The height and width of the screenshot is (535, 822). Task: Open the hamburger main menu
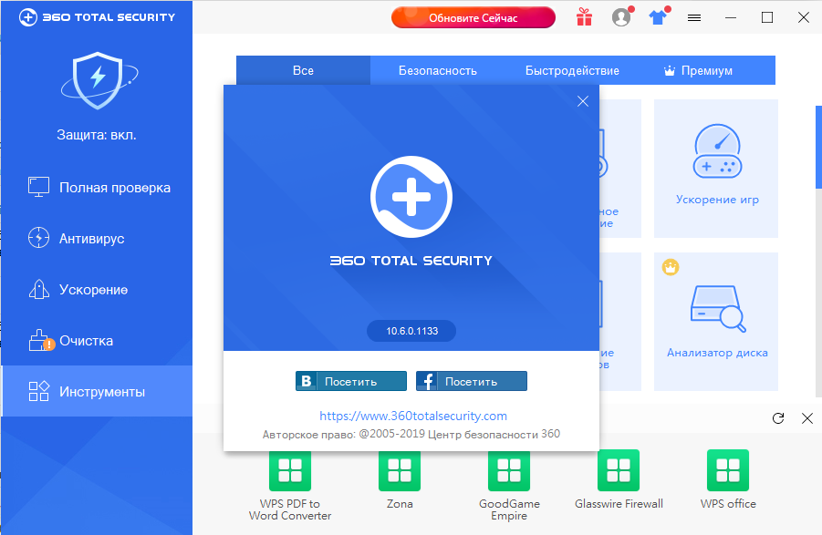point(694,18)
